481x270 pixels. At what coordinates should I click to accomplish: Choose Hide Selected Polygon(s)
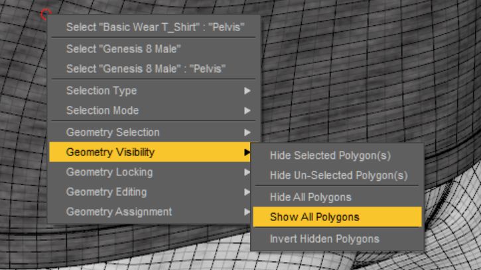click(x=337, y=156)
